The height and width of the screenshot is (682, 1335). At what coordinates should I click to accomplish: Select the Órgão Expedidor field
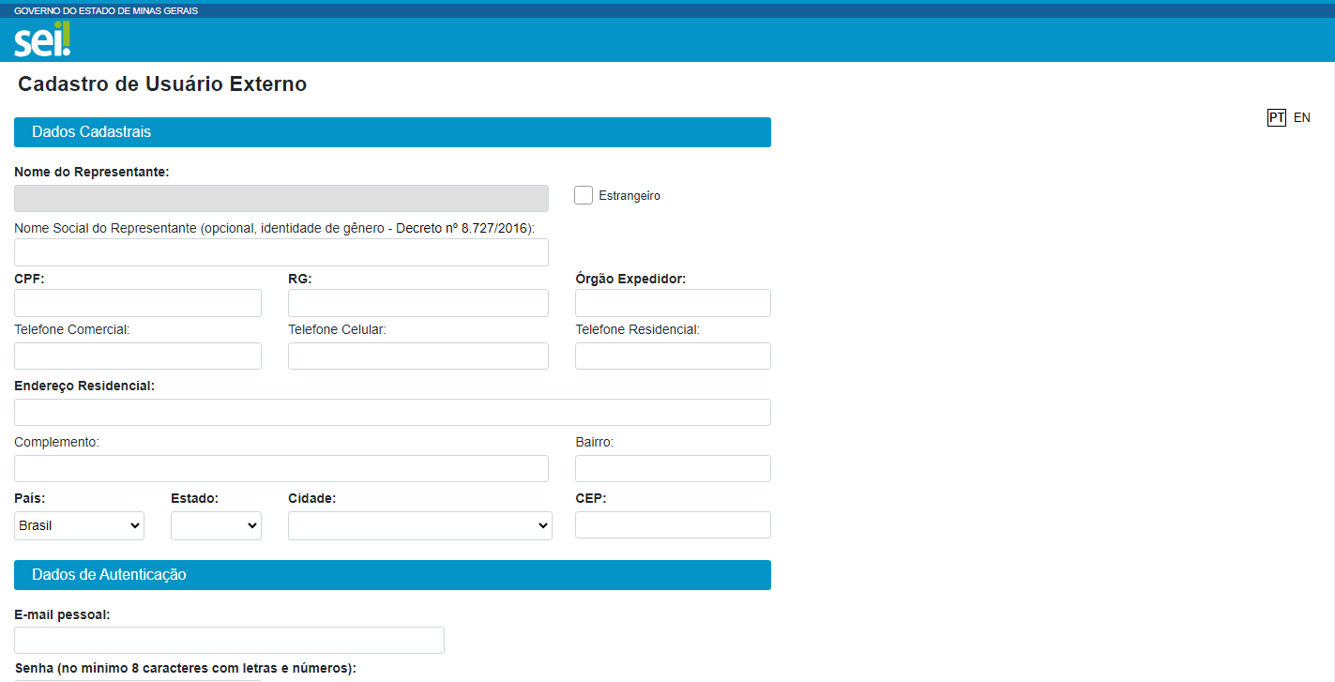pyautogui.click(x=673, y=303)
